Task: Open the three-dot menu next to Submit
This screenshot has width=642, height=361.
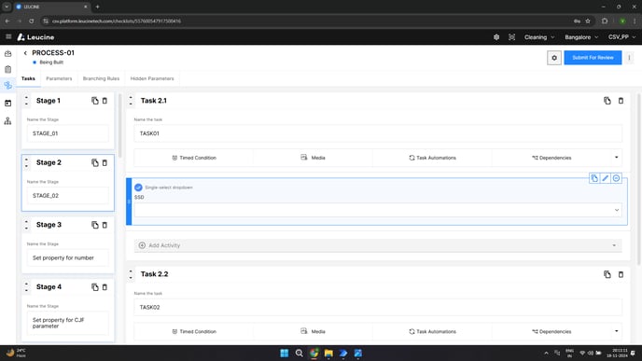Action: coord(629,58)
